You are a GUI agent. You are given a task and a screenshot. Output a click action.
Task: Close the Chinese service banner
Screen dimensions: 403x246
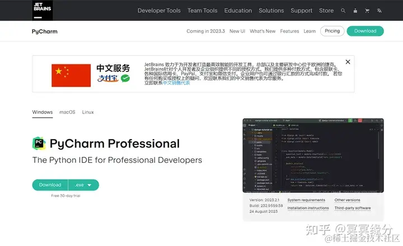click(x=348, y=62)
